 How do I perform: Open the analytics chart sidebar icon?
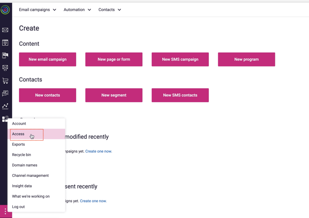(x=6, y=106)
